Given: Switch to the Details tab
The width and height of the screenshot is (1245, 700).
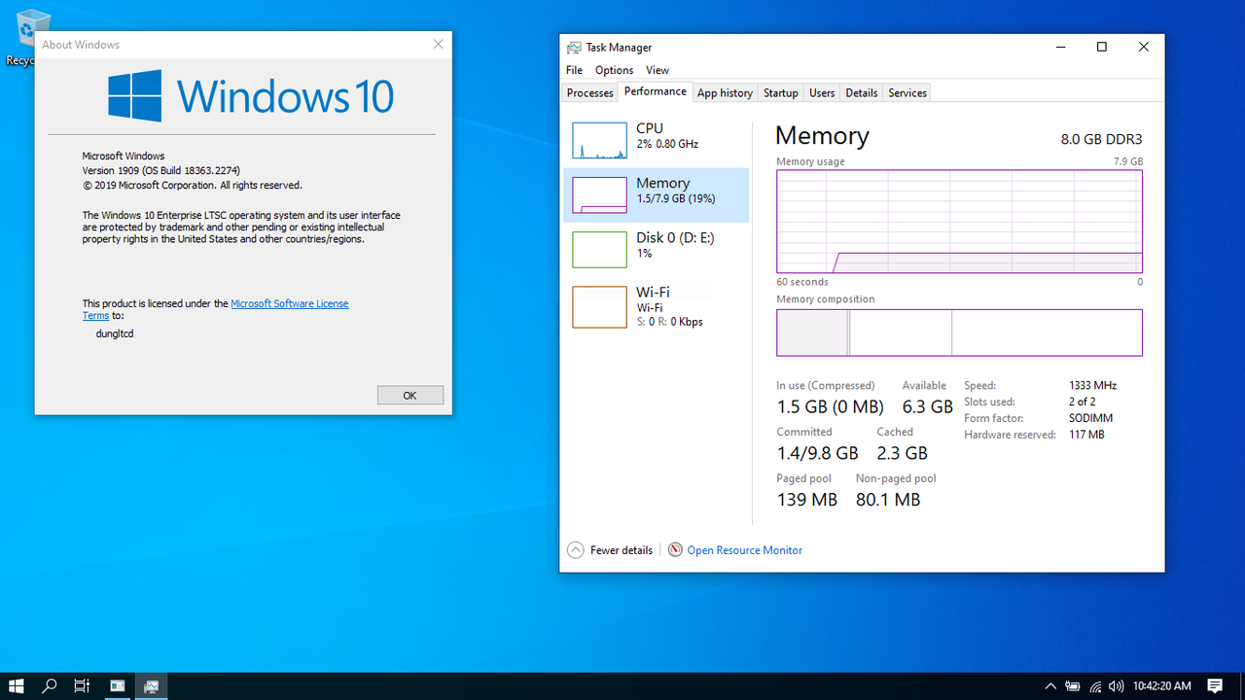Looking at the screenshot, I should click(861, 93).
